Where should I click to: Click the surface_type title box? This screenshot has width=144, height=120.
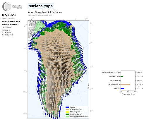pyautogui.click(x=41, y=6)
